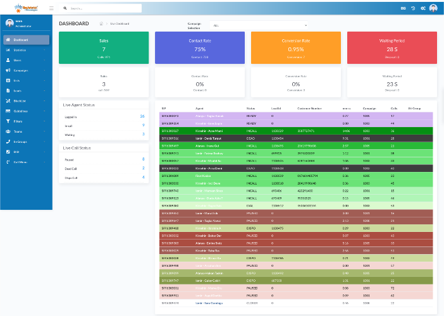Image resolution: width=444 pixels, height=316 pixels.
Task: Expand the Statistics sidebar menu
Action: tap(25, 50)
